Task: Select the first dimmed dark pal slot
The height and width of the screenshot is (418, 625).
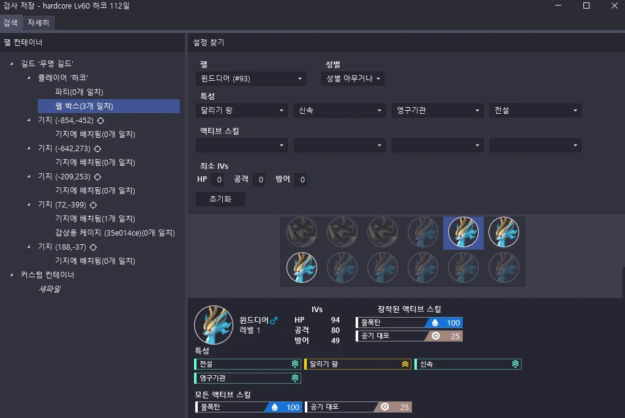Action: pyautogui.click(x=302, y=232)
